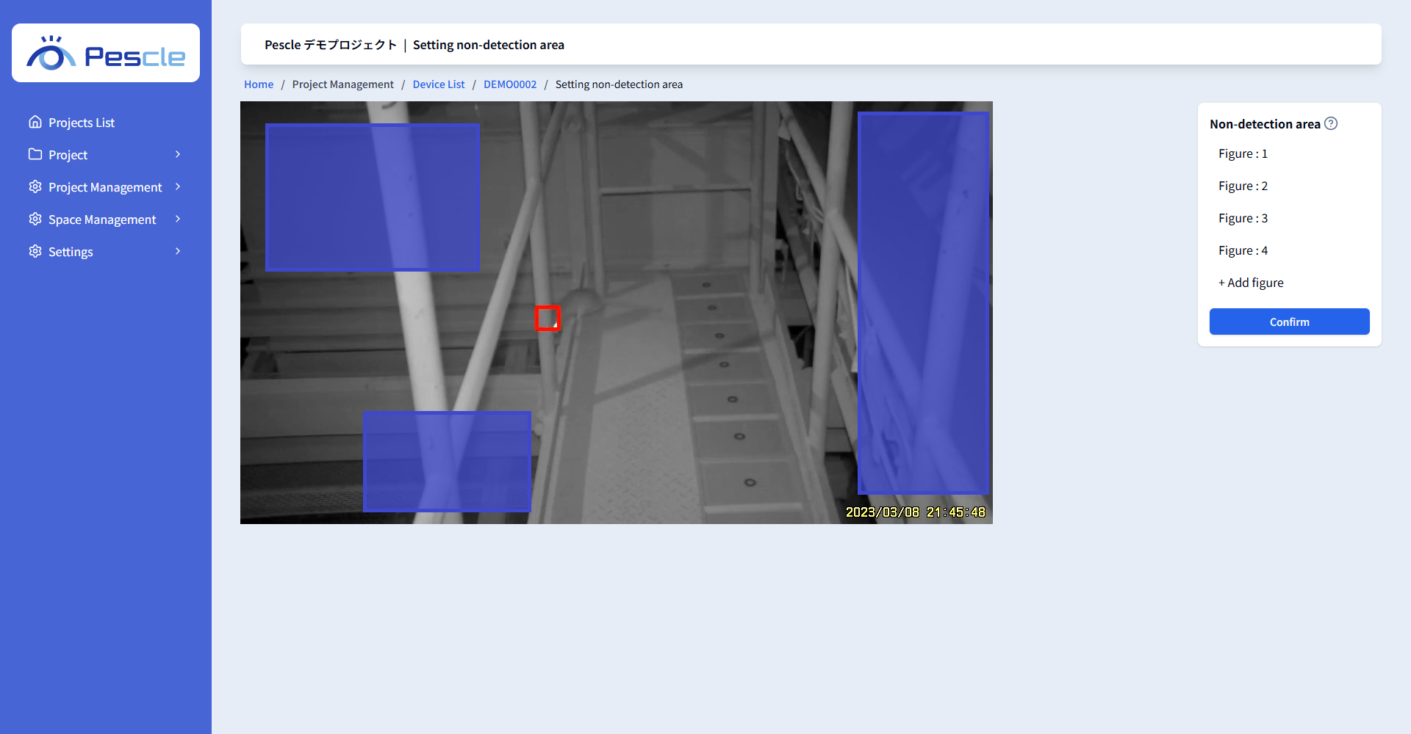Open the Project Management sidebar menu
This screenshot has height=734, width=1411.
click(106, 187)
